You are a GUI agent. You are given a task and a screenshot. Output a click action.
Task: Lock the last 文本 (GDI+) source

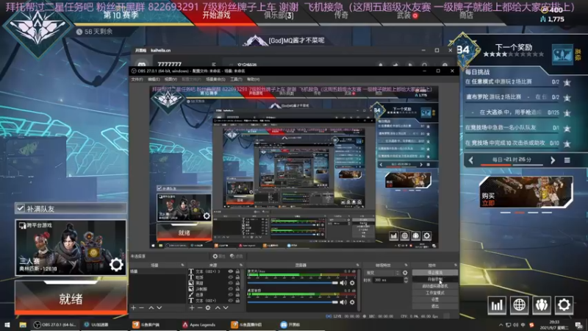pyautogui.click(x=237, y=301)
